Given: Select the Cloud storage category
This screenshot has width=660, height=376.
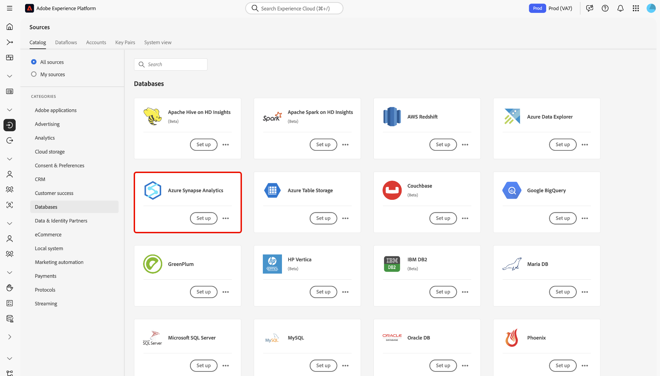Looking at the screenshot, I should click(x=50, y=152).
